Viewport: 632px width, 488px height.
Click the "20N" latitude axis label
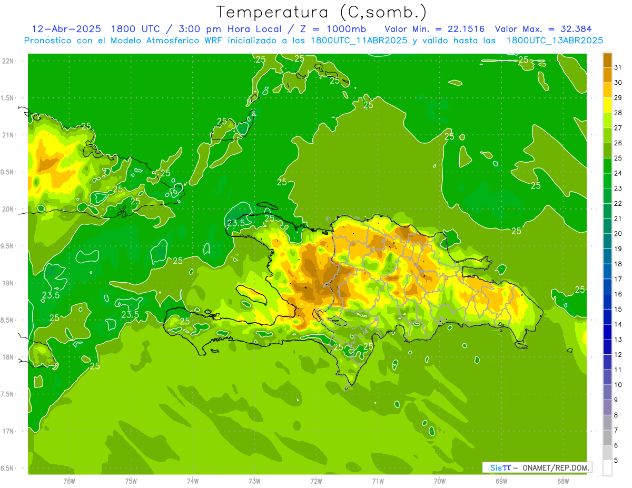click(8, 209)
